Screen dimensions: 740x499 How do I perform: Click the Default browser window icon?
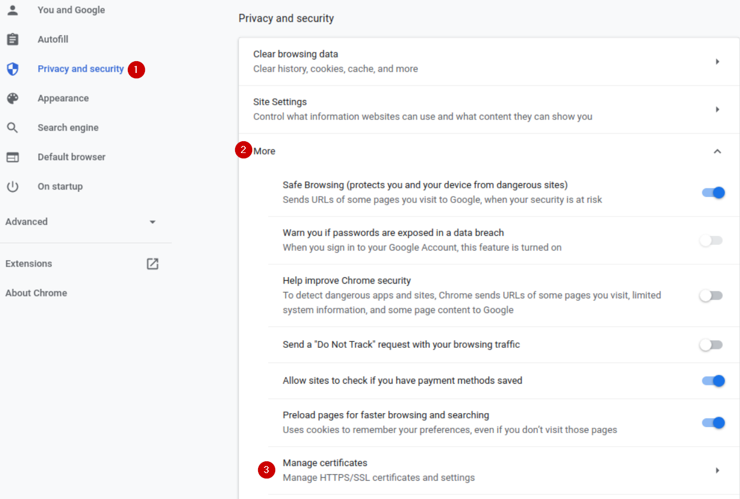click(x=12, y=157)
